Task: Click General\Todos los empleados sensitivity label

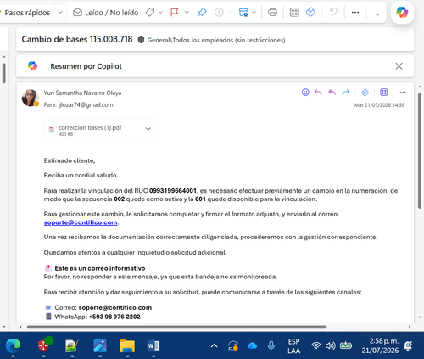Action: coord(216,40)
